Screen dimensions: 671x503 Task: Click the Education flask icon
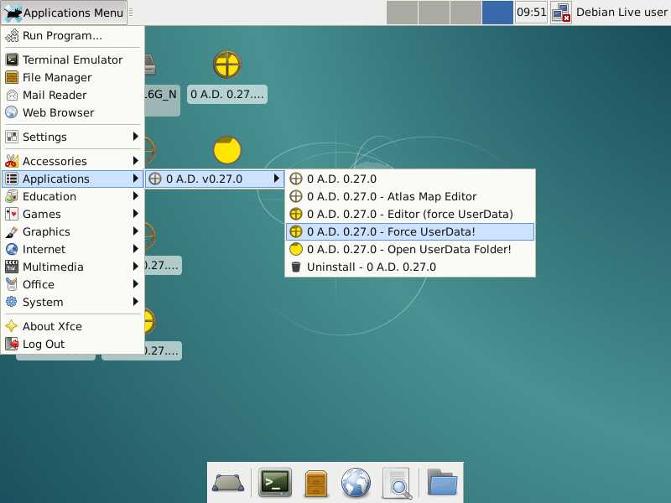pos(12,196)
